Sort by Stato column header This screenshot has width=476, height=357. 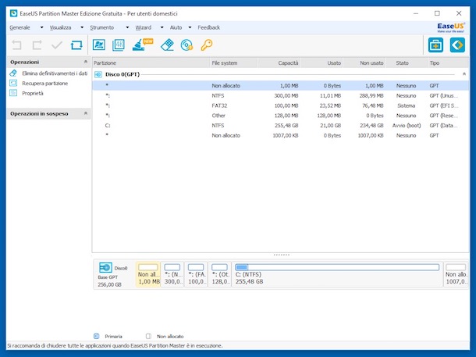pyautogui.click(x=407, y=63)
